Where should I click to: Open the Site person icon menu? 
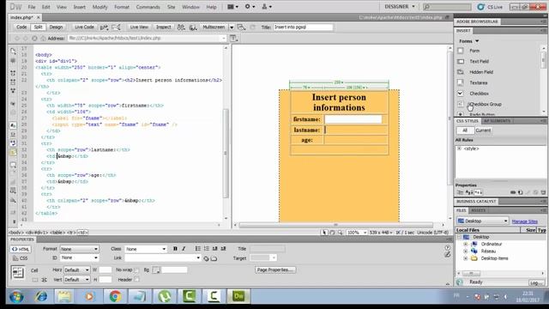coord(267,7)
